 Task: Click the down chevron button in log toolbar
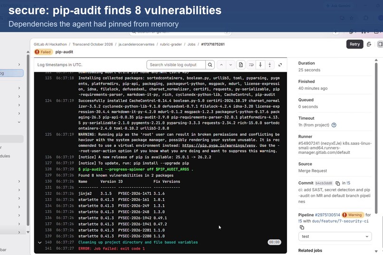click(x=230, y=65)
